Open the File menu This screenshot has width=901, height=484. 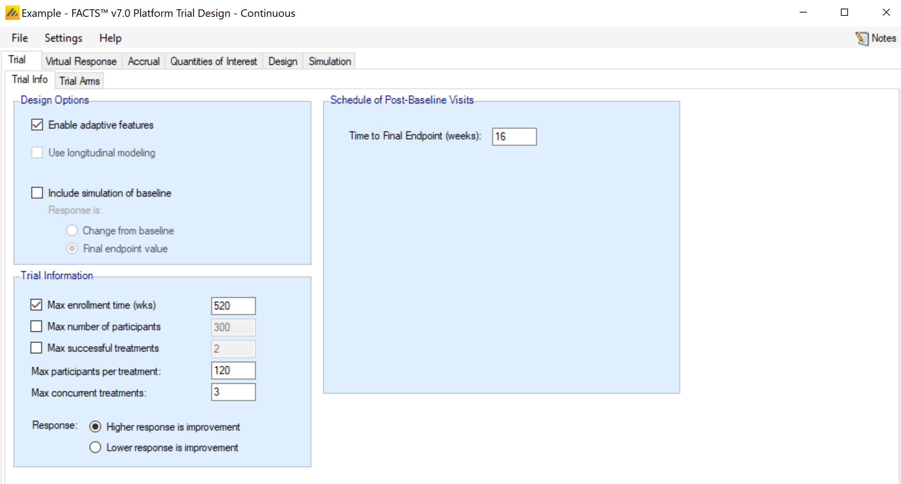tap(20, 38)
